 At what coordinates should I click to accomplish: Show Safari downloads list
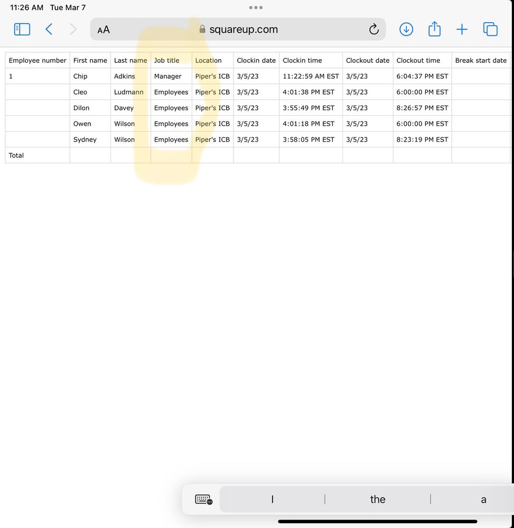(406, 30)
